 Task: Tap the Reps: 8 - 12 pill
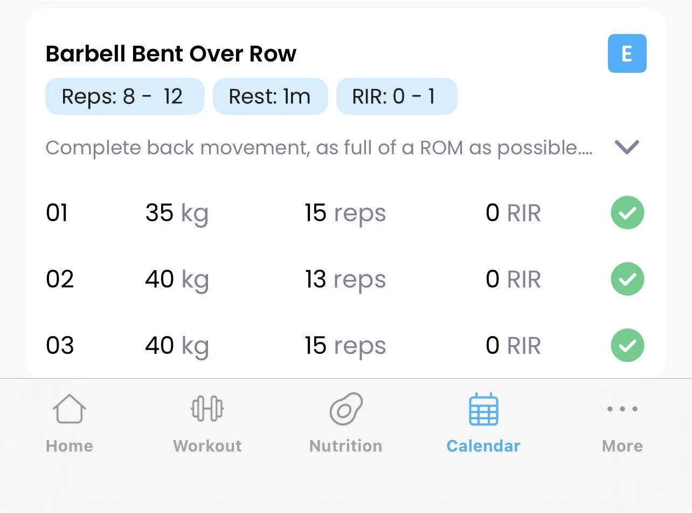(x=124, y=97)
